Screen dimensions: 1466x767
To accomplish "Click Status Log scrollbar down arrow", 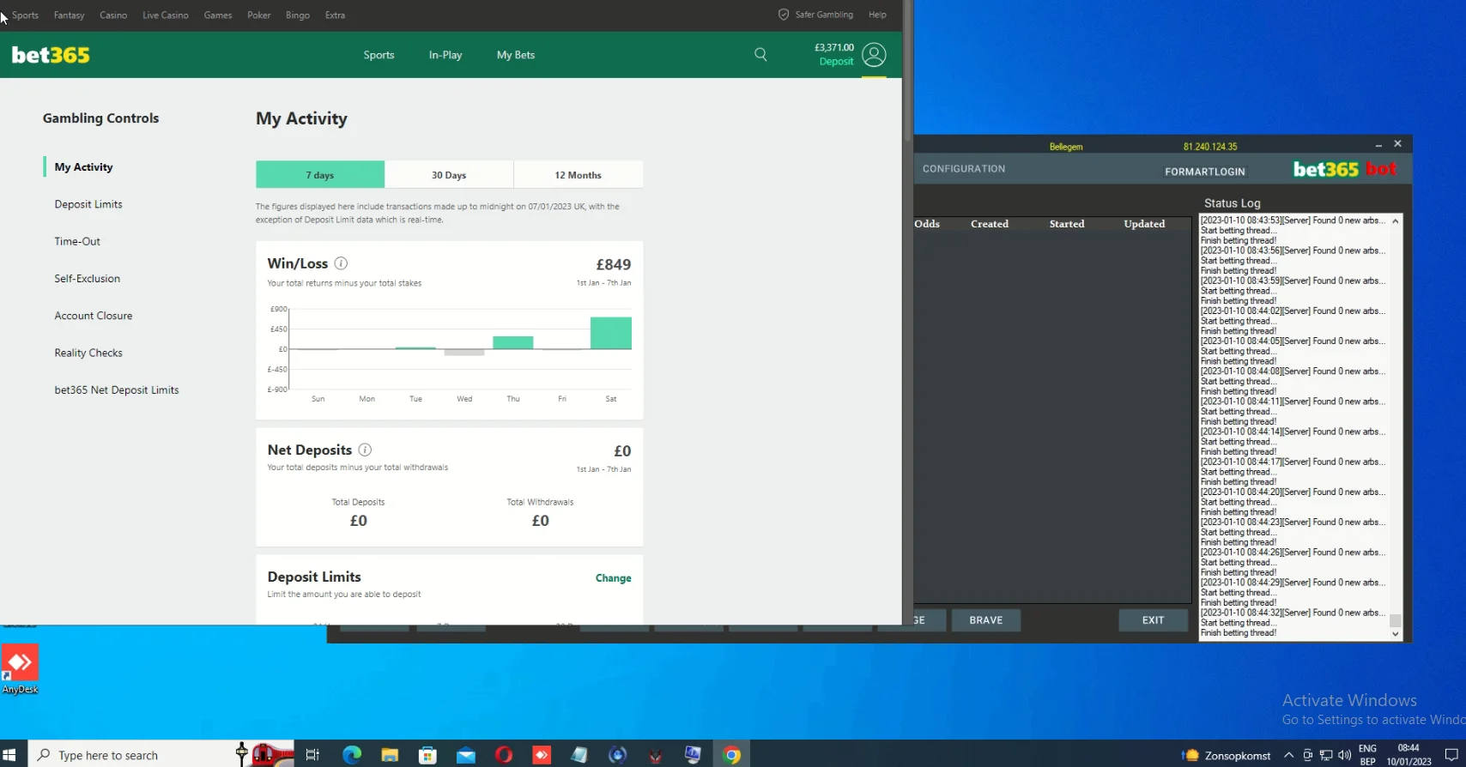I will pos(1396,634).
